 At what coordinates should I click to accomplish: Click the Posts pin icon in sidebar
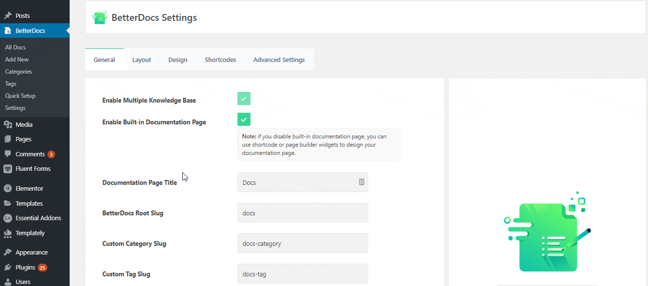tap(8, 16)
